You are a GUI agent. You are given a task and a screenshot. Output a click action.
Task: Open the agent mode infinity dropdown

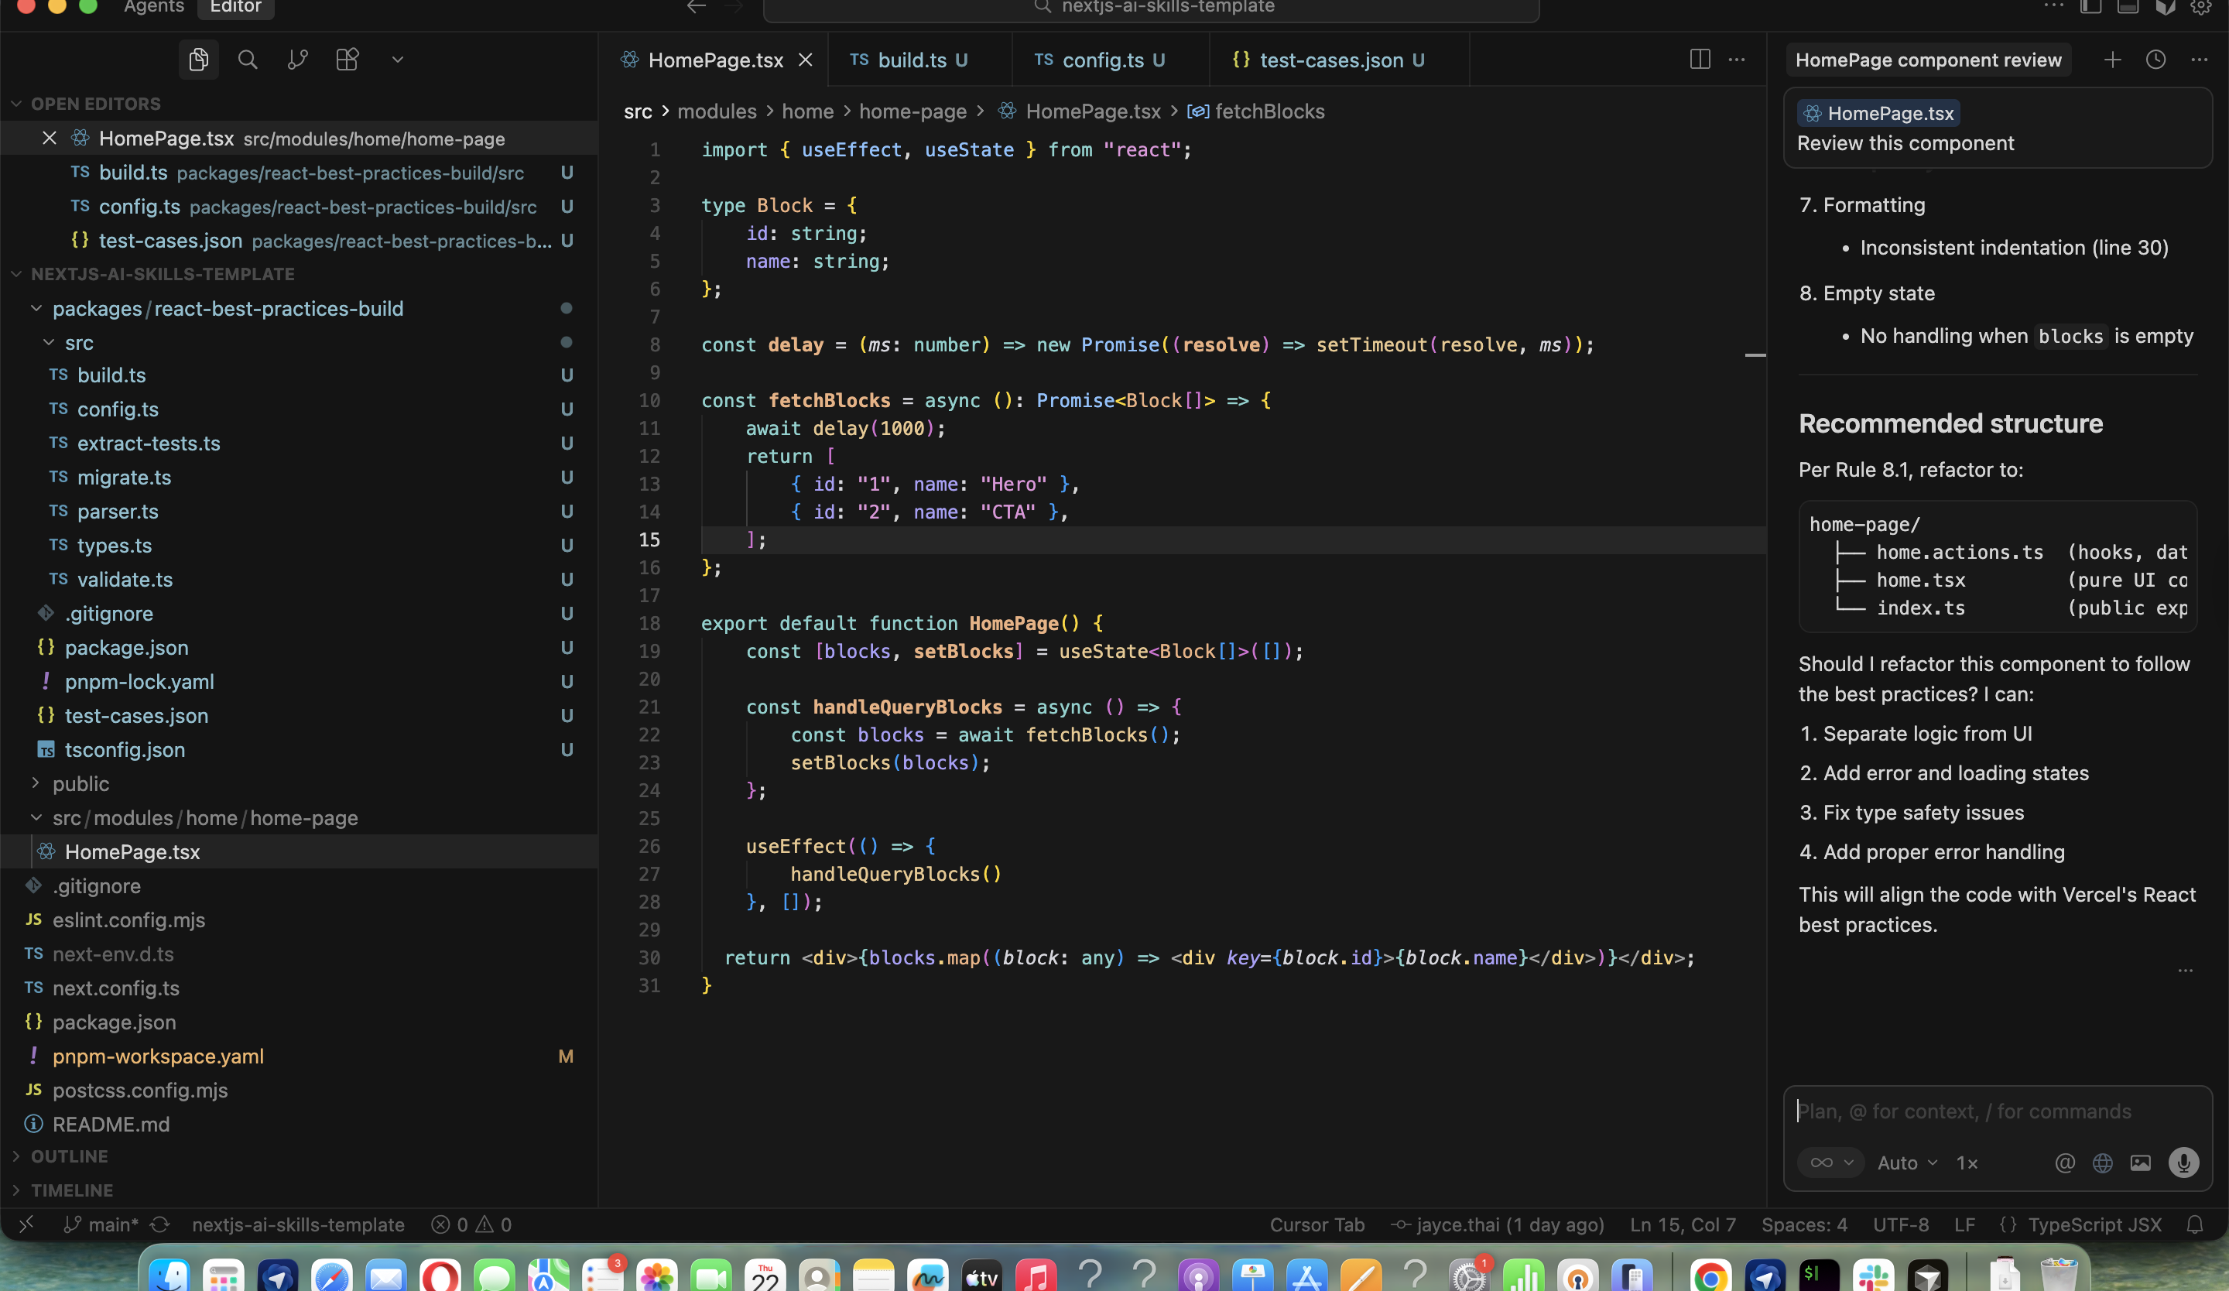pyautogui.click(x=1830, y=1163)
